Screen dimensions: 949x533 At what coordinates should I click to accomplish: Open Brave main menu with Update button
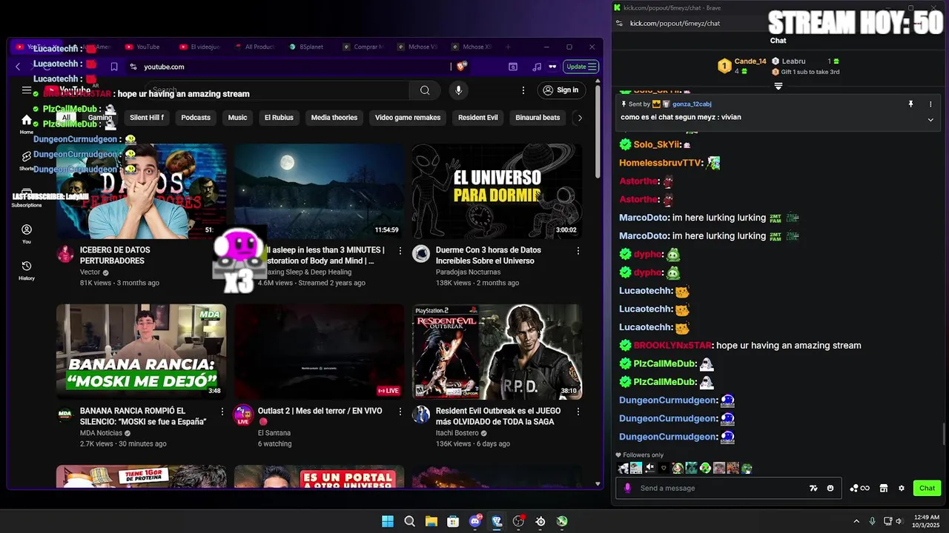click(x=581, y=67)
